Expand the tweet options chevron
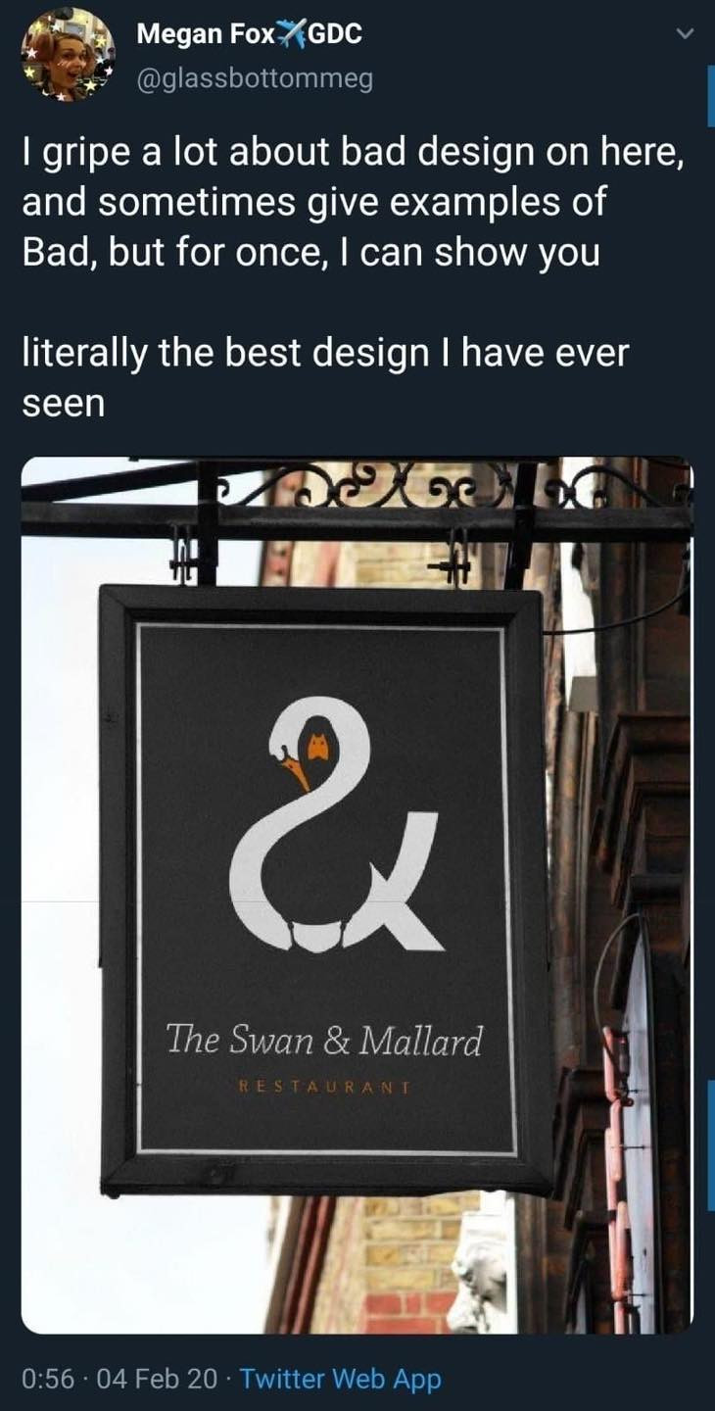This screenshot has width=715, height=1411. [687, 34]
